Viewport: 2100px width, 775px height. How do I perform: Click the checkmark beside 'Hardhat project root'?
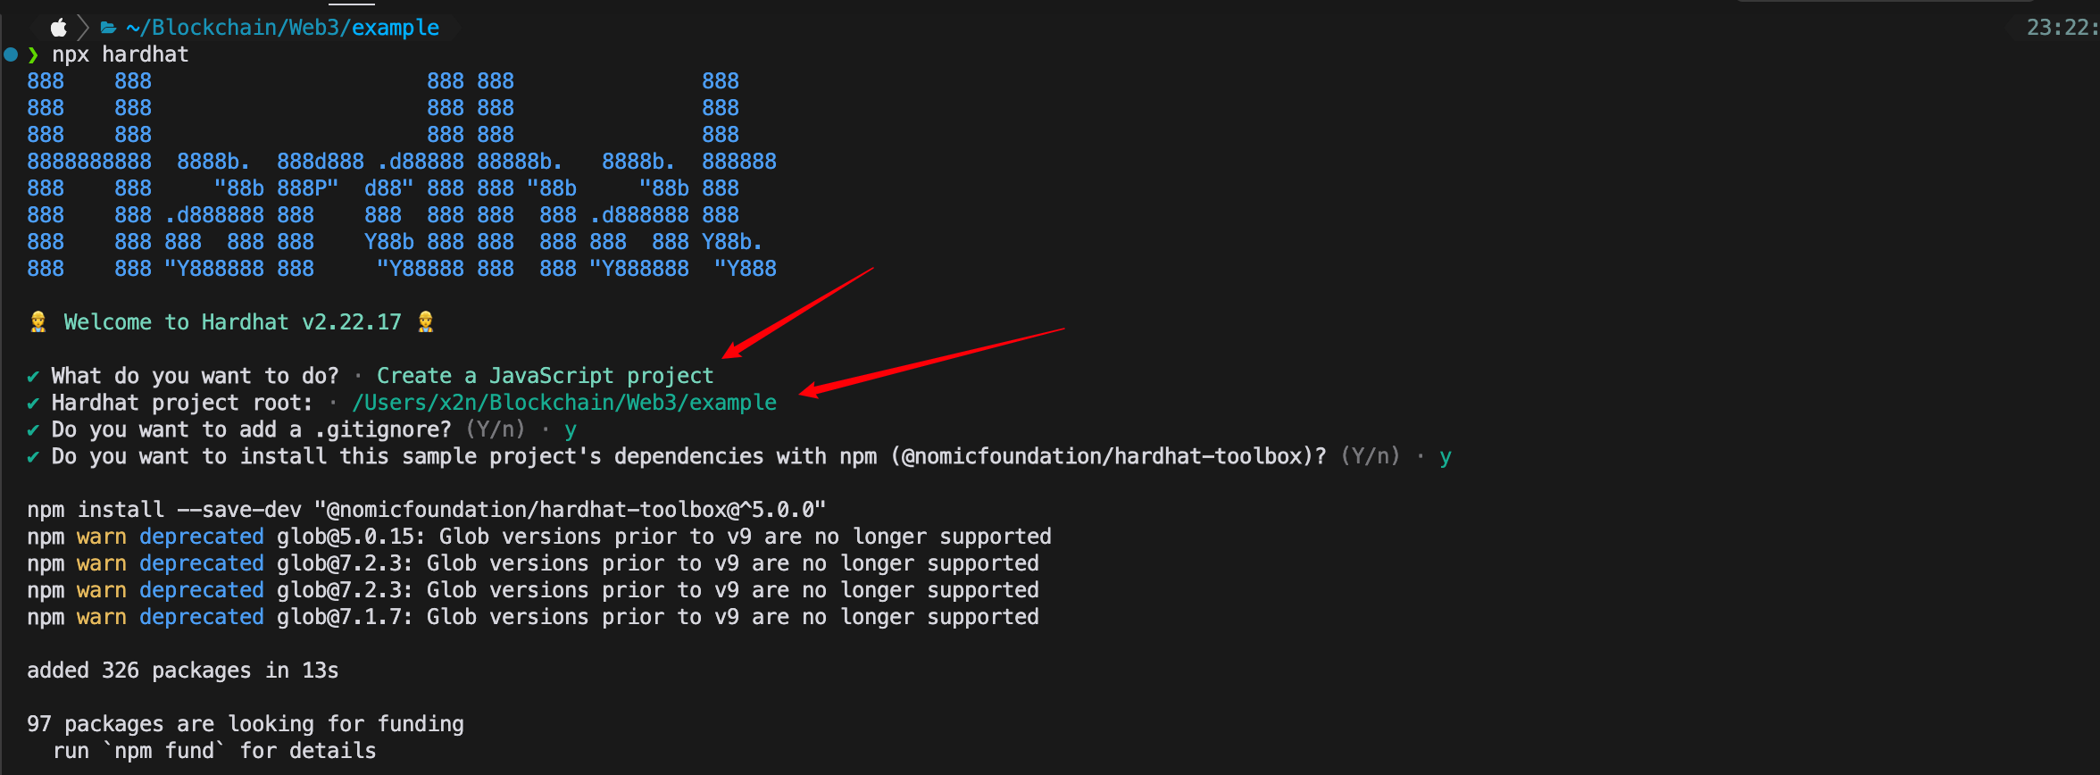33,404
